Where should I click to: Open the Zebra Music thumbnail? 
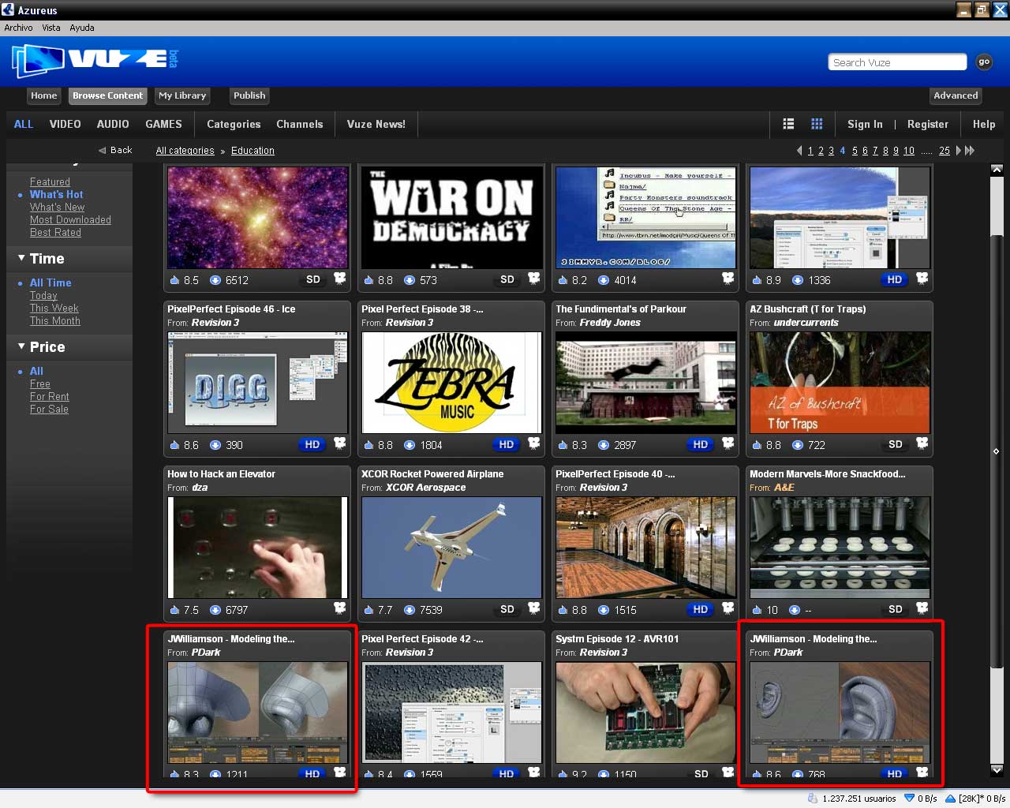pyautogui.click(x=451, y=383)
